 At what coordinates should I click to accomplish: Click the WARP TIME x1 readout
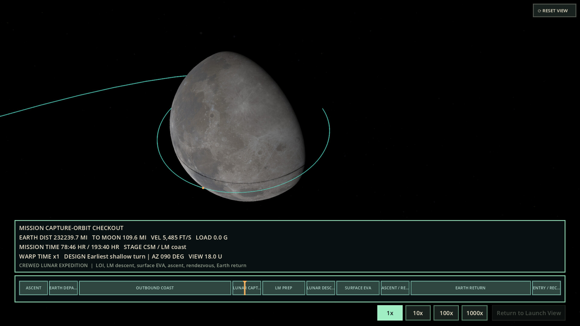point(39,256)
